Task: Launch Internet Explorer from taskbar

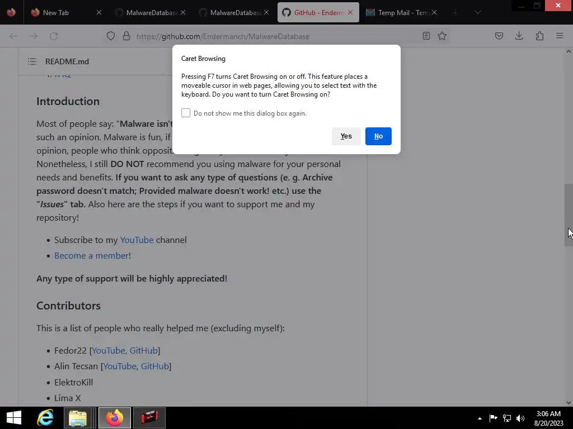Action: [x=45, y=418]
